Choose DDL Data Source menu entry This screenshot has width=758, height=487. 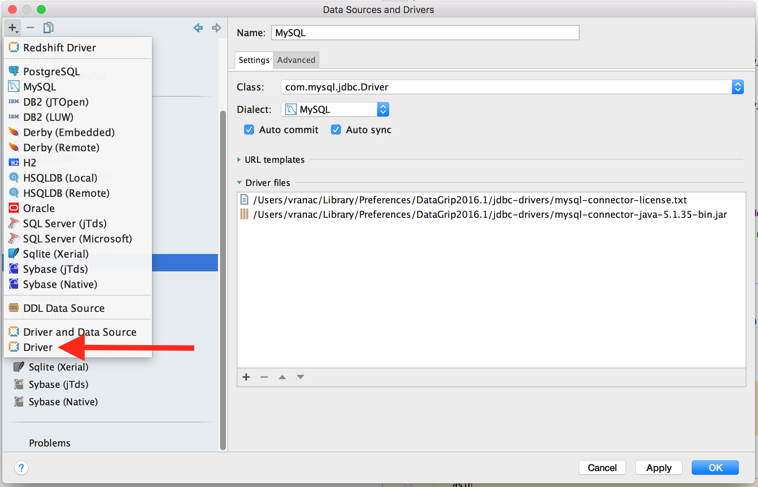78,308
